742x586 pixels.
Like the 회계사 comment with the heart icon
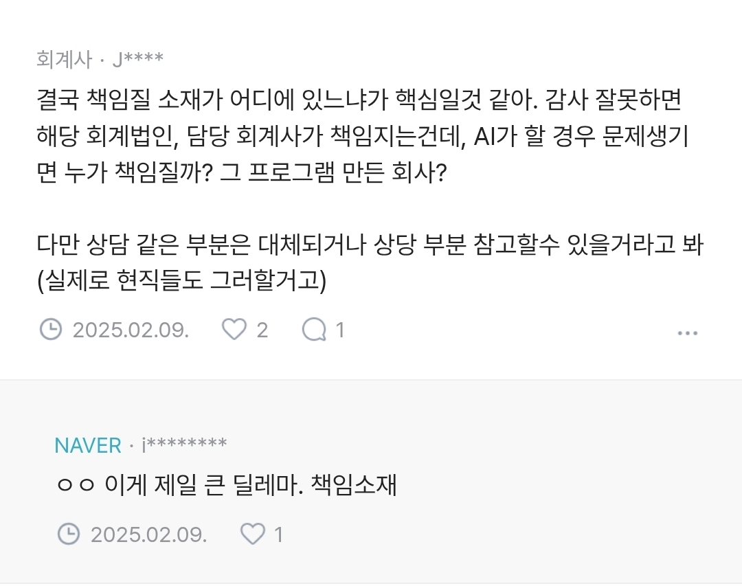(x=234, y=330)
